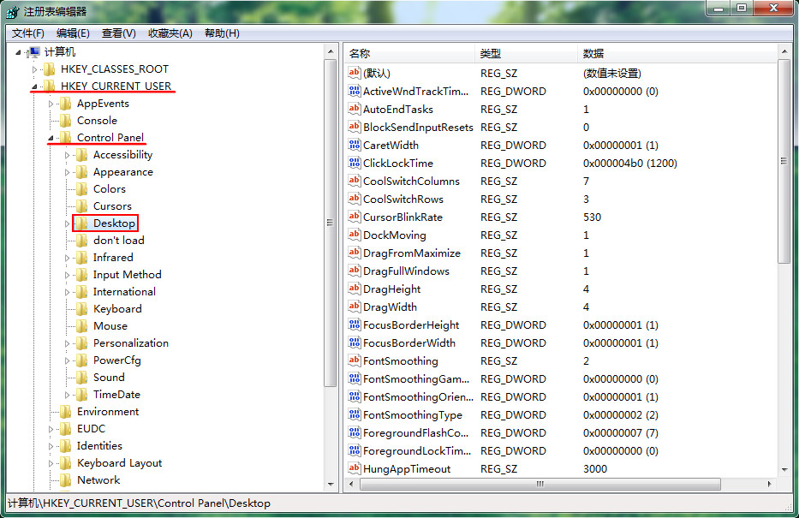Viewport: 799px width, 518px height.
Task: Collapse the HKEY_CURRENT_USER tree node
Action: [x=34, y=86]
